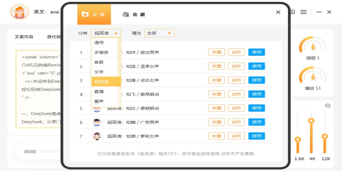Adjust the 4K equalizer slider
The width and height of the screenshot is (342, 171).
[311, 121]
